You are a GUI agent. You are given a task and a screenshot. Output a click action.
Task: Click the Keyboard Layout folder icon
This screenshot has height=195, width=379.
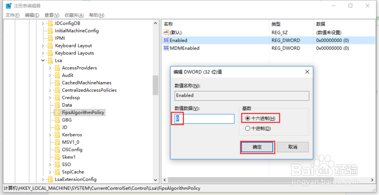(50, 45)
